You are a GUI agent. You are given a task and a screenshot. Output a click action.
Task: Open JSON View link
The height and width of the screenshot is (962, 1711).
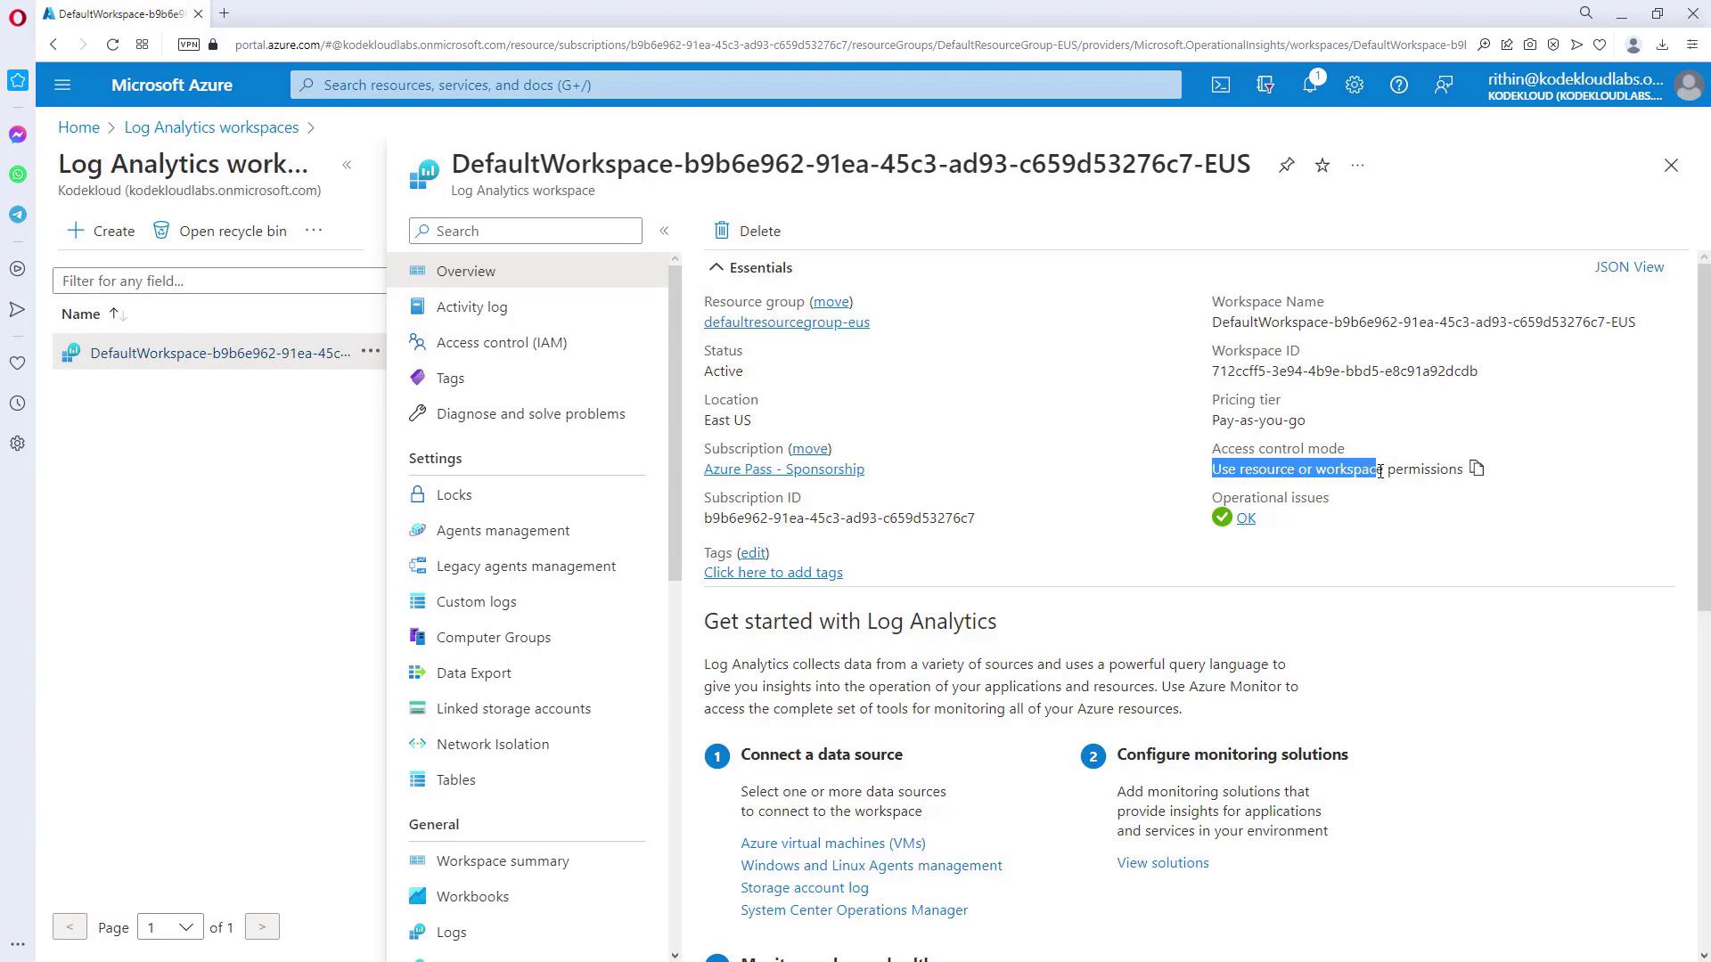click(1628, 267)
